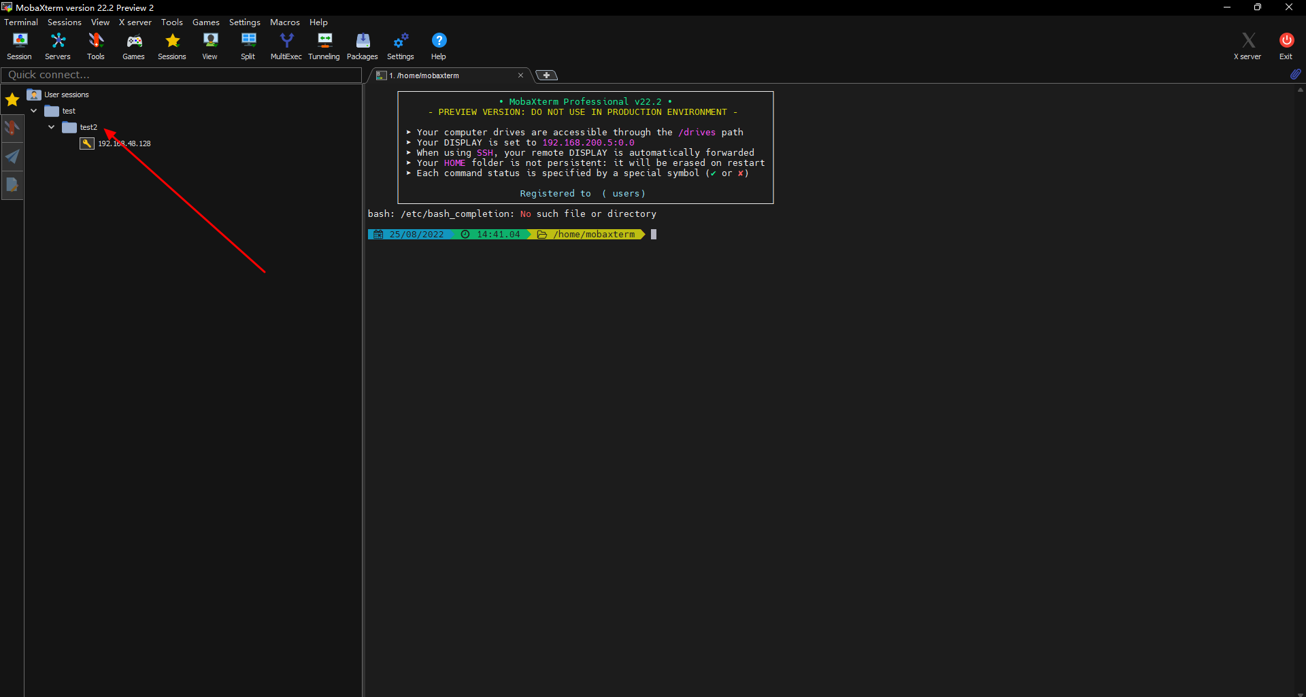This screenshot has width=1306, height=697.
Task: Click the red Exit power icon
Action: 1286,46
